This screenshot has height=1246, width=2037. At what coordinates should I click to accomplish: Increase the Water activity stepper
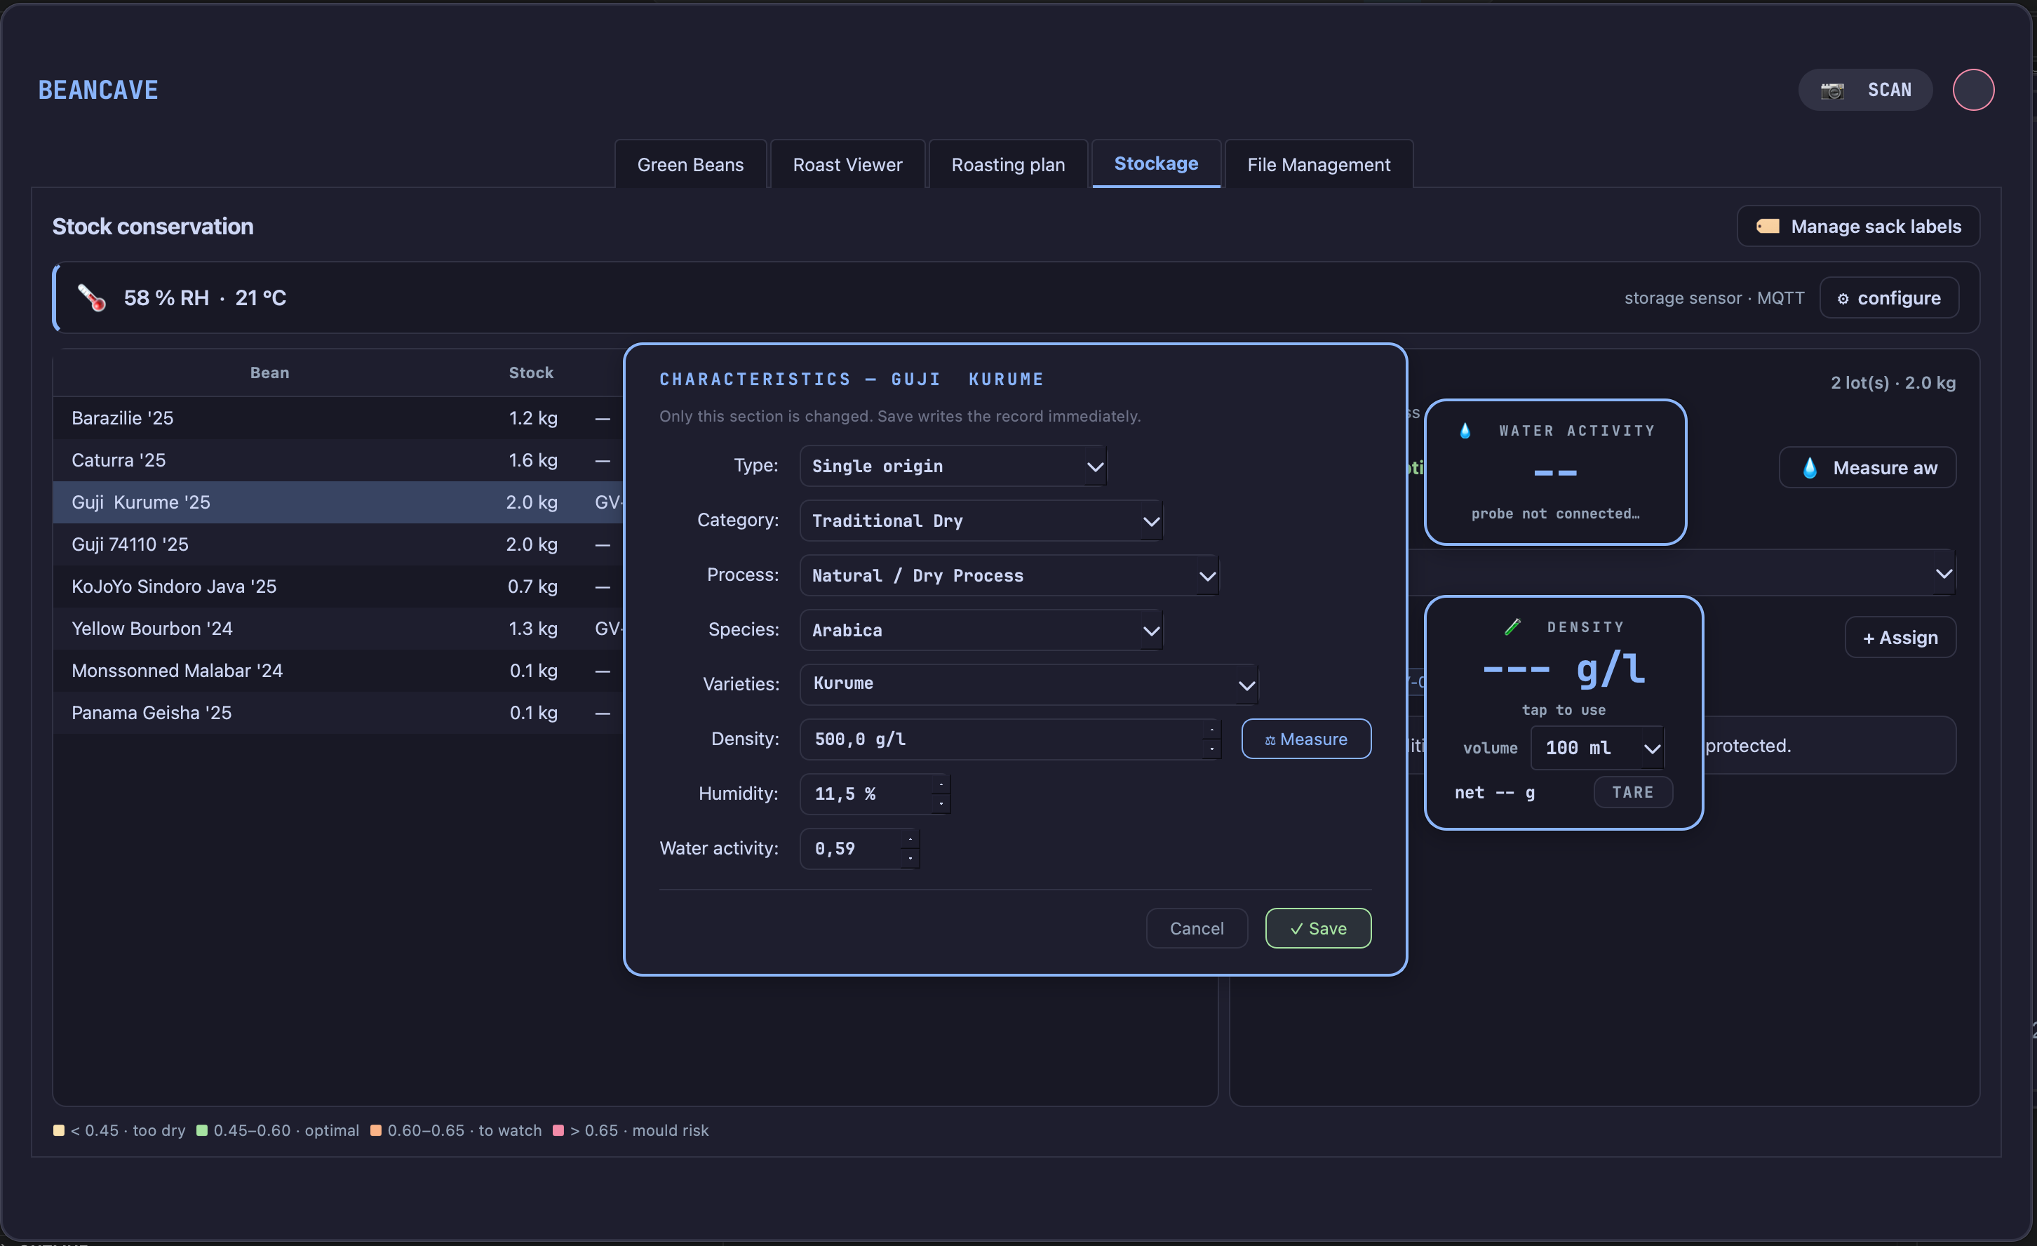(x=910, y=838)
